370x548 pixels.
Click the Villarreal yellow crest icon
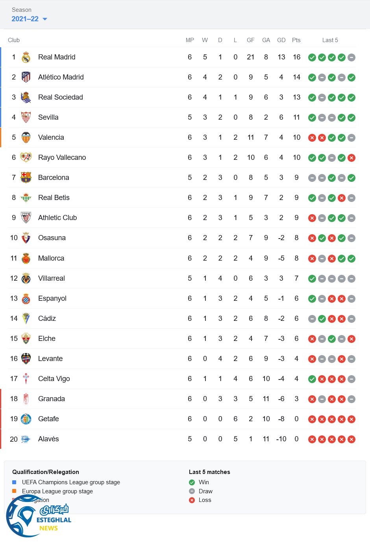[x=26, y=278]
